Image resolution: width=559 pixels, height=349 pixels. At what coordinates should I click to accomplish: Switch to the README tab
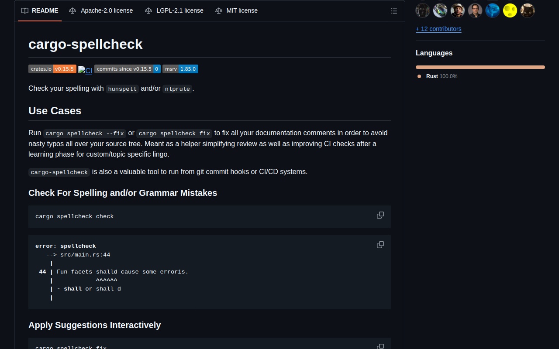point(40,10)
